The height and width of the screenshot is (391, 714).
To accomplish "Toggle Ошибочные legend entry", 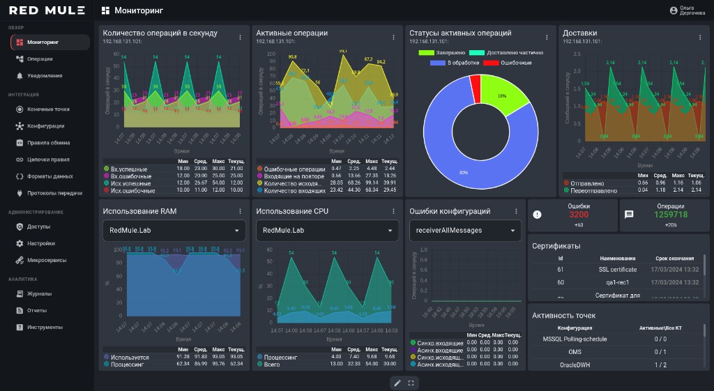I will [x=508, y=63].
